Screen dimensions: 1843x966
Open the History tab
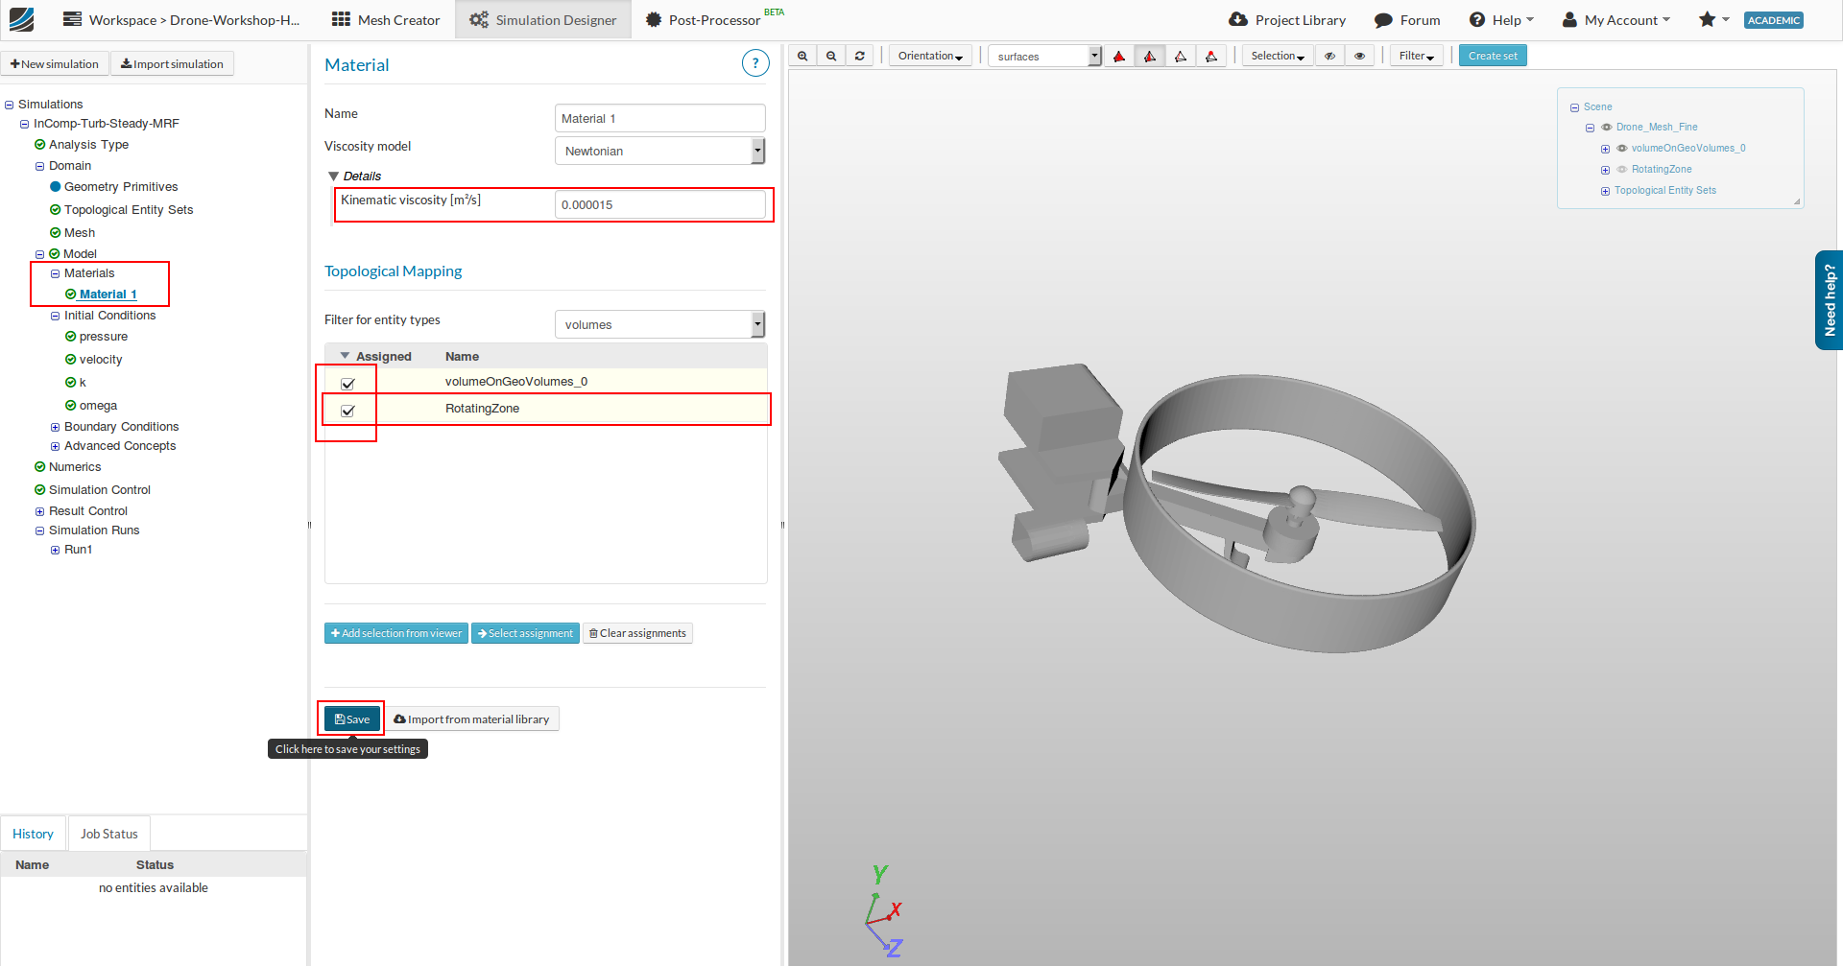point(33,834)
